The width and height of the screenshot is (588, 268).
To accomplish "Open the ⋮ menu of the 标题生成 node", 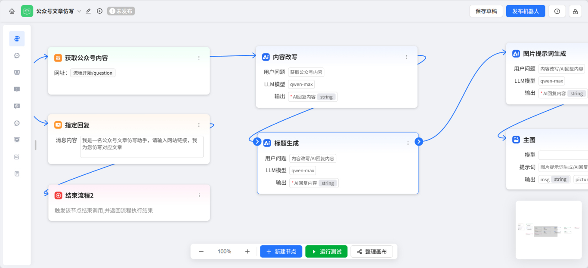I will [408, 143].
